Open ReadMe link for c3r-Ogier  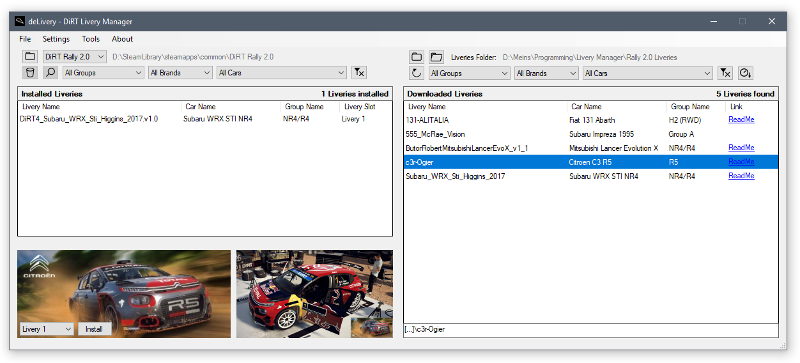tap(741, 162)
